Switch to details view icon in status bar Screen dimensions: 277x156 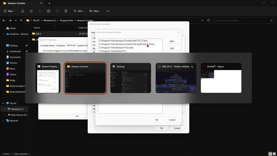pyautogui.click(x=270, y=154)
